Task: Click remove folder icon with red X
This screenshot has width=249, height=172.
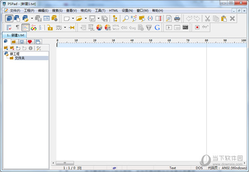Action: click(x=12, y=48)
